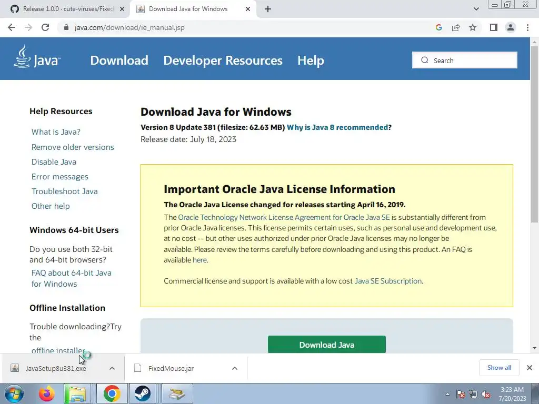Open the downloaded FixedMouse.jar file

tap(171, 368)
